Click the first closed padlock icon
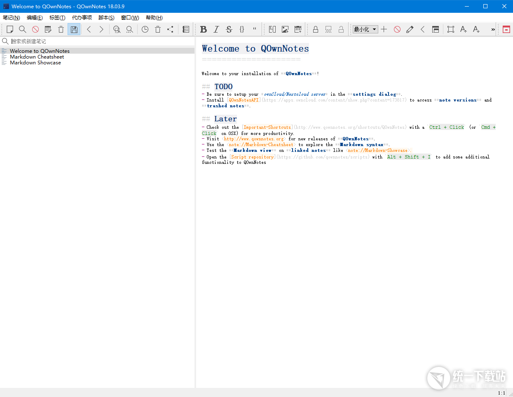Screen dimensions: 513x397 tap(316, 29)
